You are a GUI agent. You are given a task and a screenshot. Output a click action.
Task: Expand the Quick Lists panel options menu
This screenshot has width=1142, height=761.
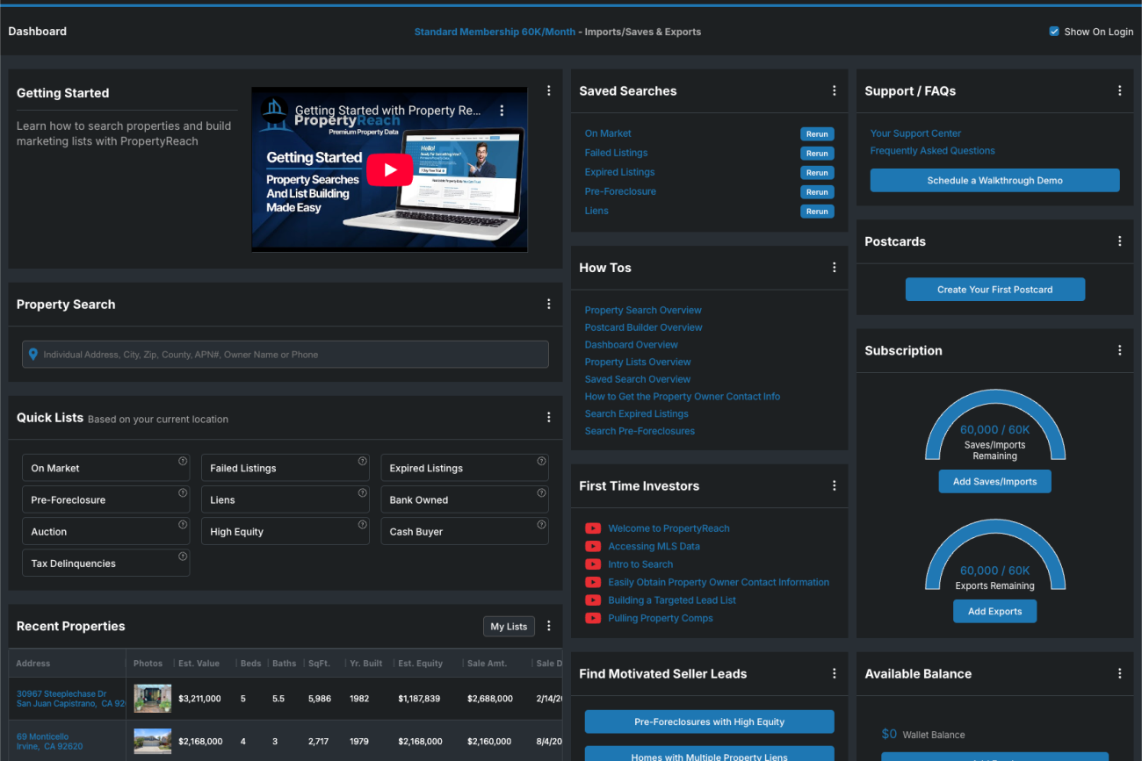[x=548, y=418]
